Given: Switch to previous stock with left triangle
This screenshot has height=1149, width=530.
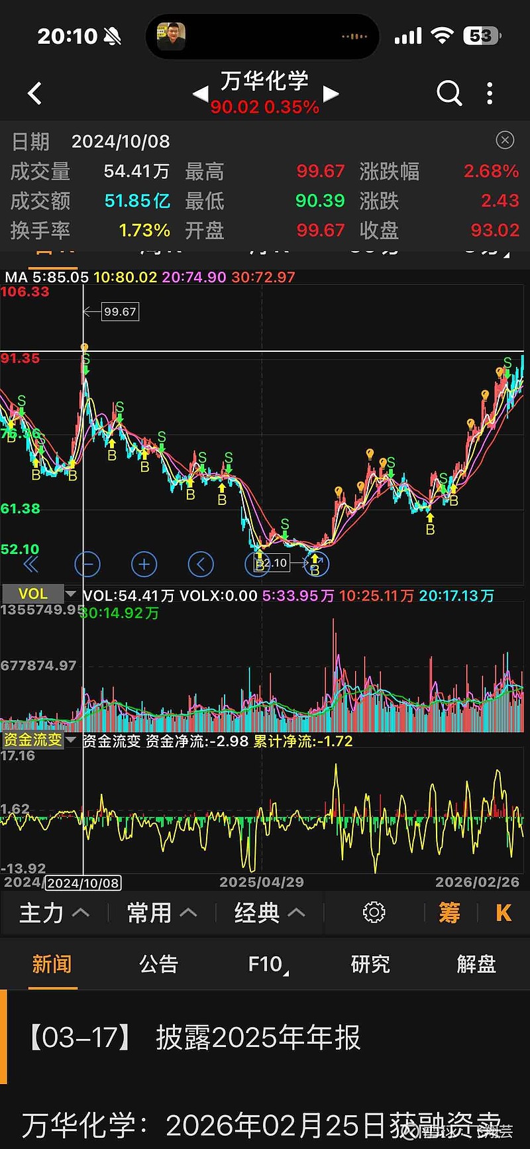Looking at the screenshot, I should point(200,94).
